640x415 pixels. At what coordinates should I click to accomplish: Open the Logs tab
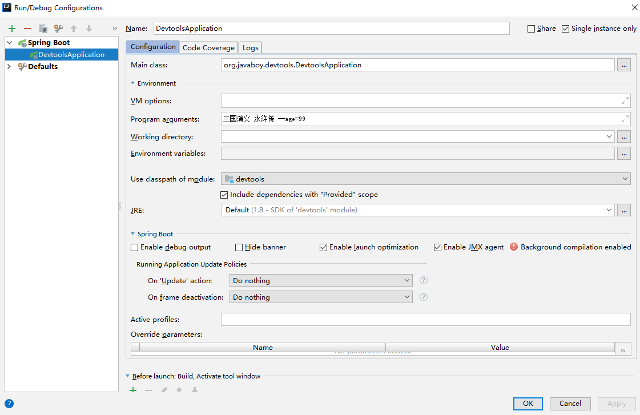(x=250, y=47)
